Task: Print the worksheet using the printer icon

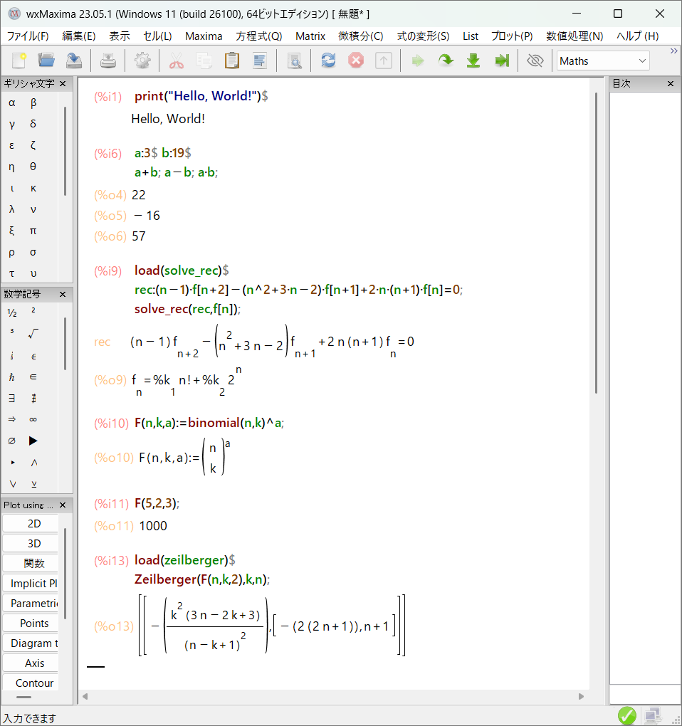Action: [x=108, y=60]
